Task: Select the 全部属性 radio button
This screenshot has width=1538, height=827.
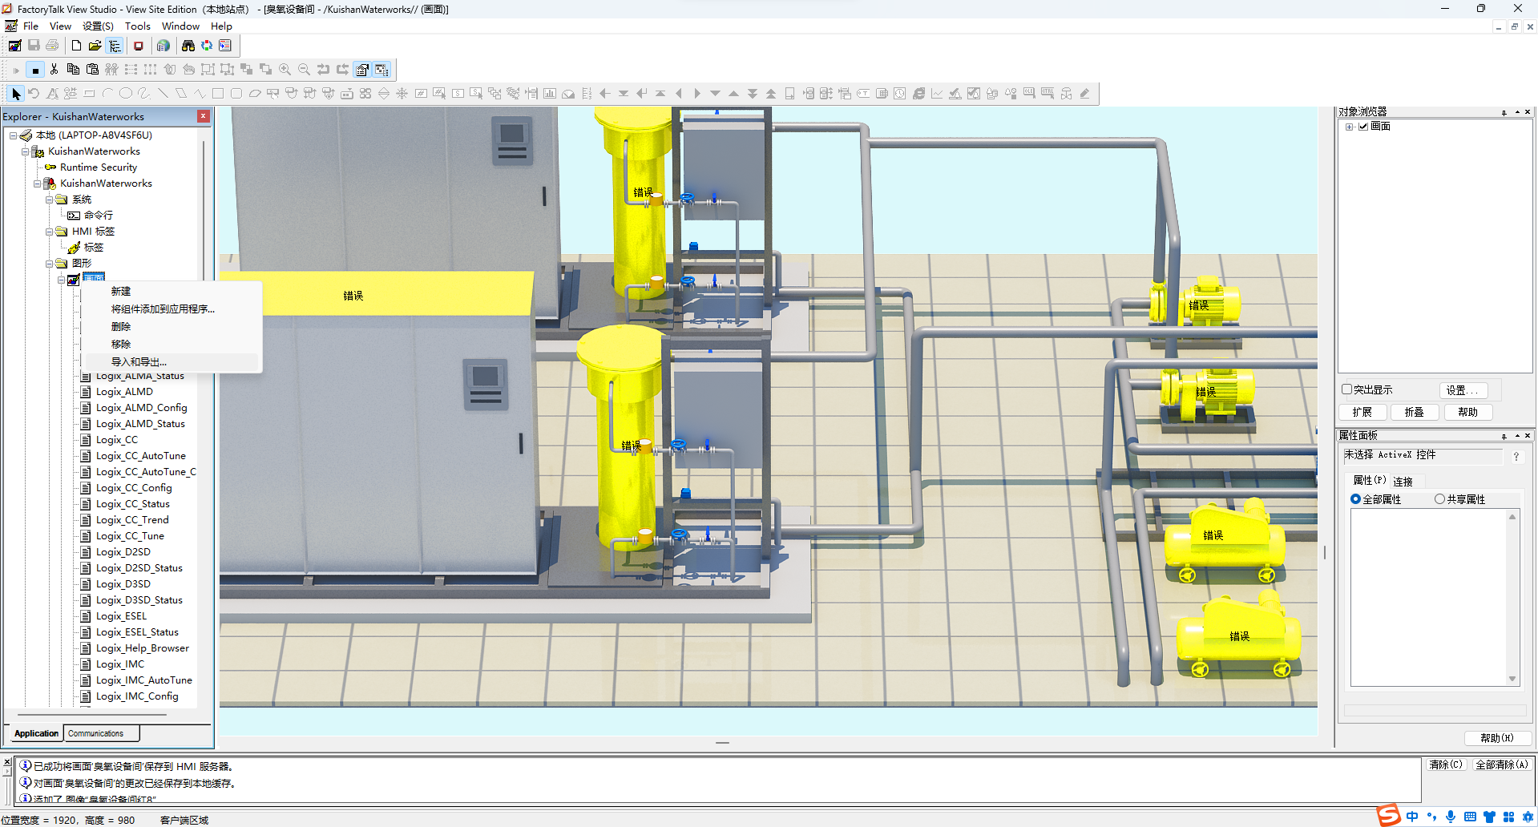Action: click(1355, 499)
